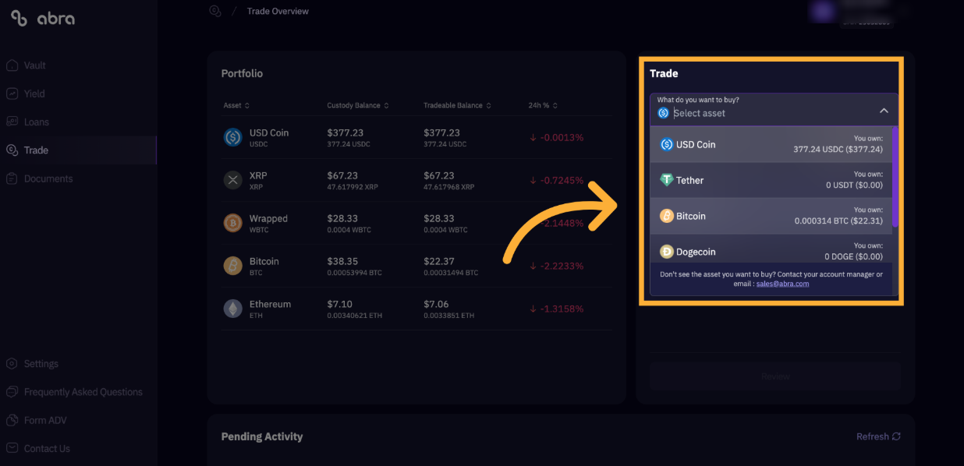Screen dimensions: 964x466
Task: Click Bitcoin tradeable balance $22.37
Action: (439, 261)
